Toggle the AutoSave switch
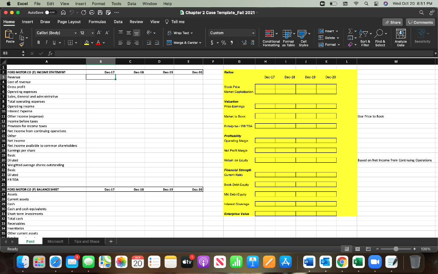The height and width of the screenshot is (274, 438). (51, 12)
